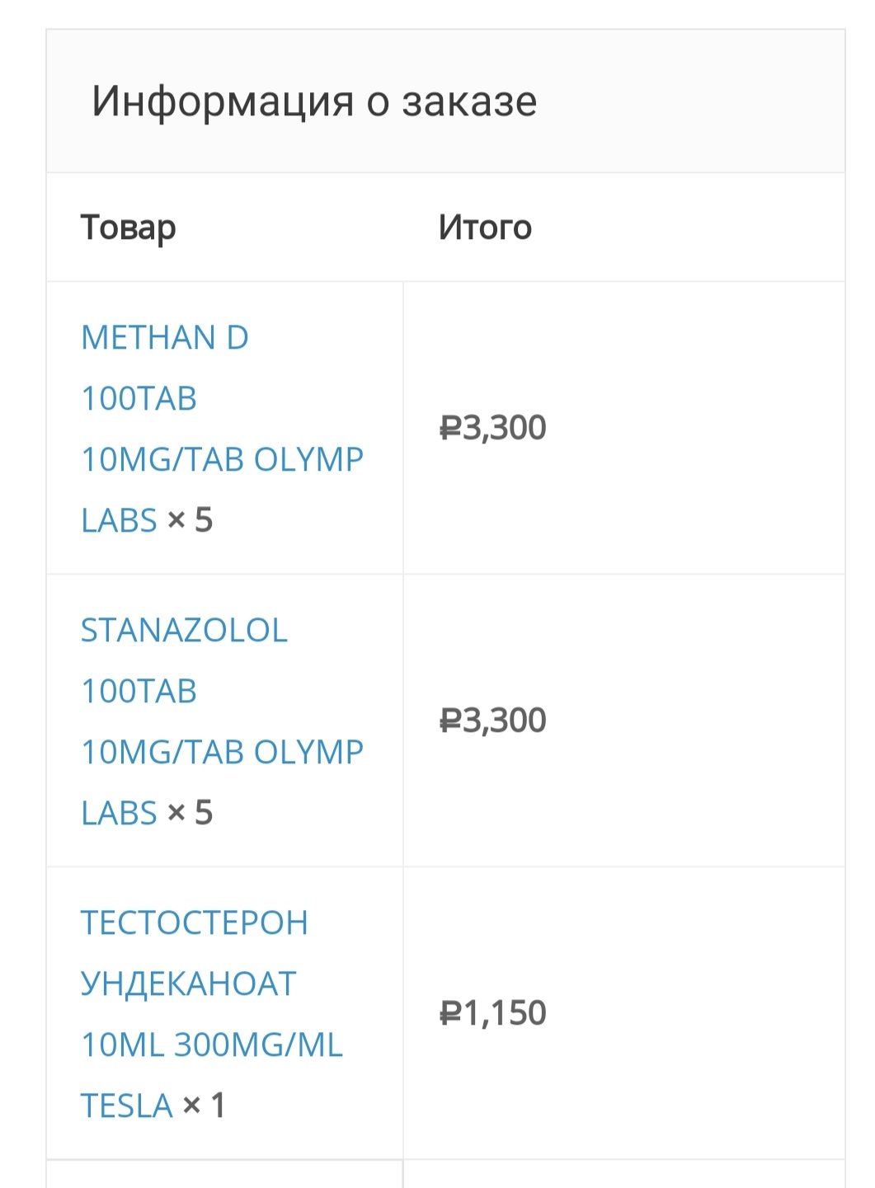
Task: Click 10MG/TAB OLYMP line under METHAN D
Action: pyautogui.click(x=222, y=460)
